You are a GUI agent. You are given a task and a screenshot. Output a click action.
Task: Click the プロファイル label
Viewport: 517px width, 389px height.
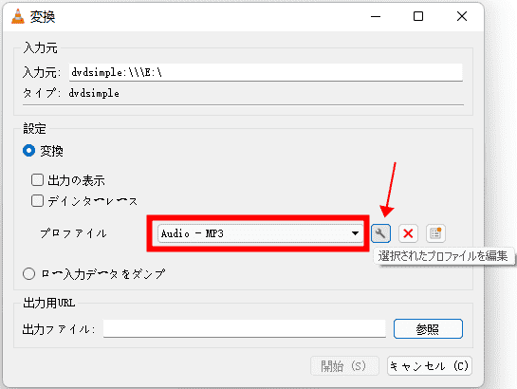(x=73, y=233)
